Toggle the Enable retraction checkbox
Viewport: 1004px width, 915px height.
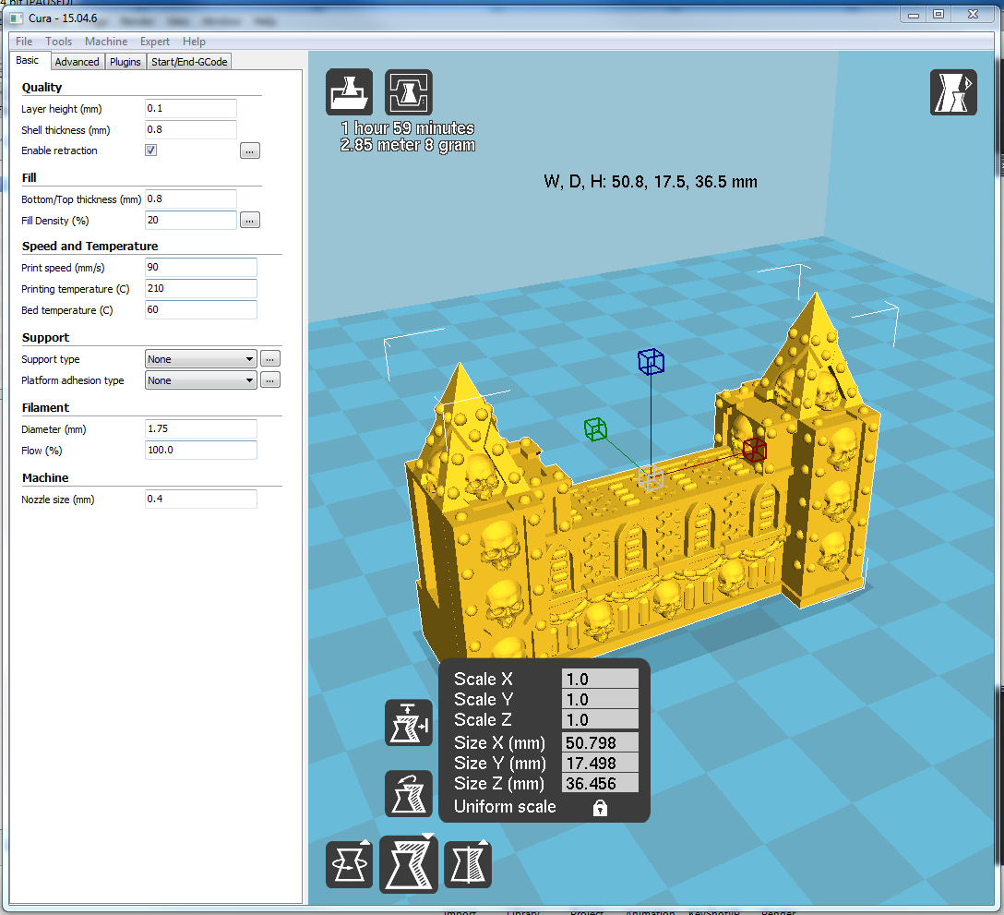pyautogui.click(x=151, y=150)
